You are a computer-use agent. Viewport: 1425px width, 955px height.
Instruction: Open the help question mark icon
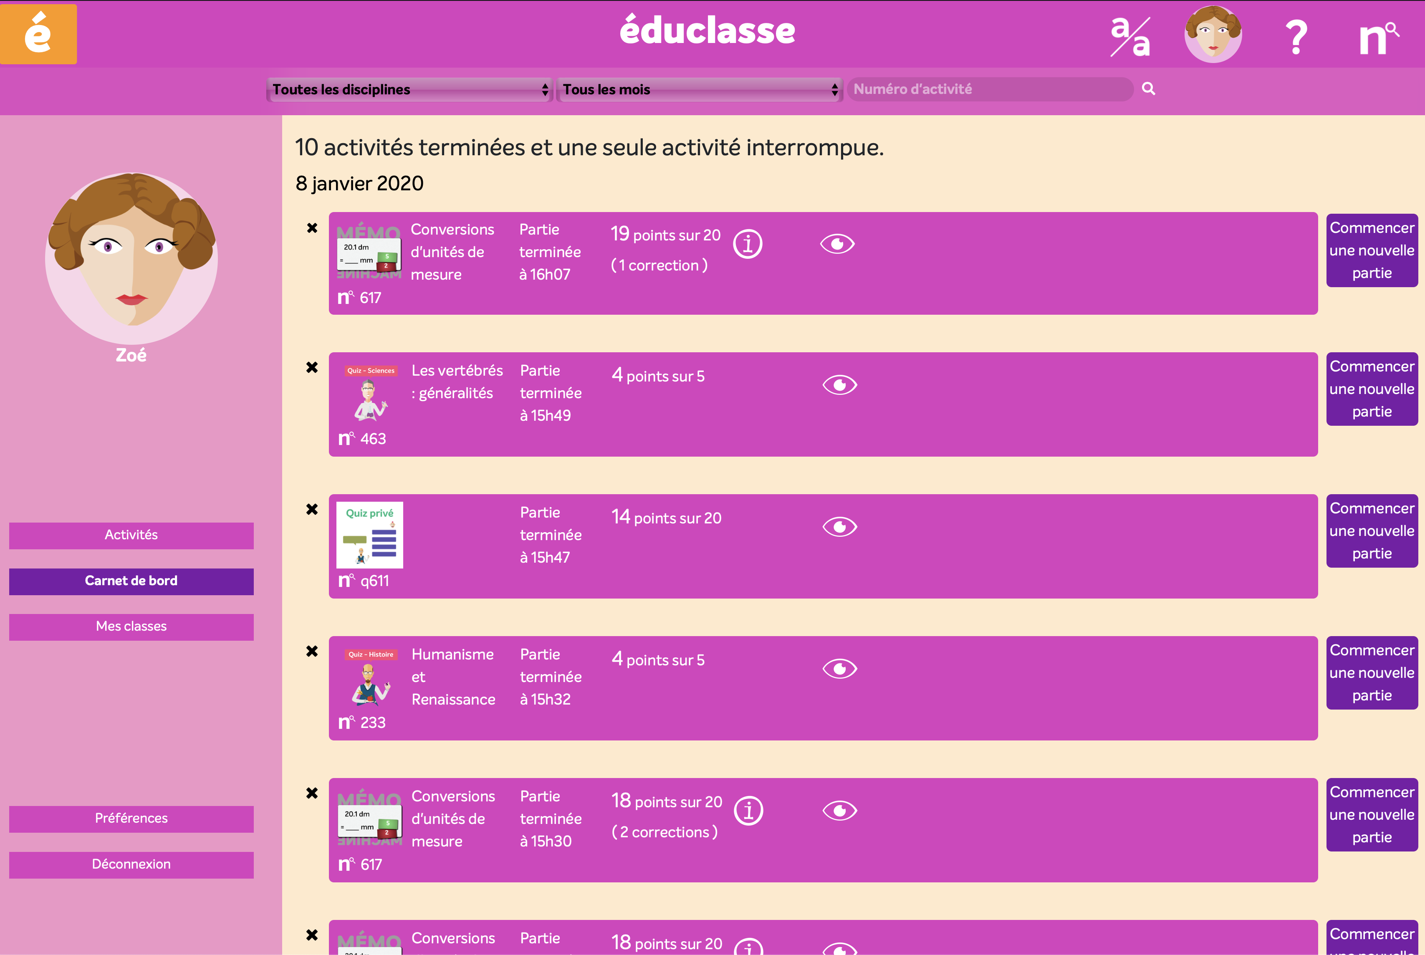[x=1296, y=37]
